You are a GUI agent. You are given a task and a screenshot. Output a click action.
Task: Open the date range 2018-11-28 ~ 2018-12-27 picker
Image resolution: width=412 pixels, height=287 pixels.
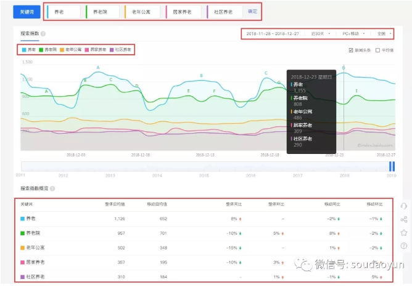271,33
